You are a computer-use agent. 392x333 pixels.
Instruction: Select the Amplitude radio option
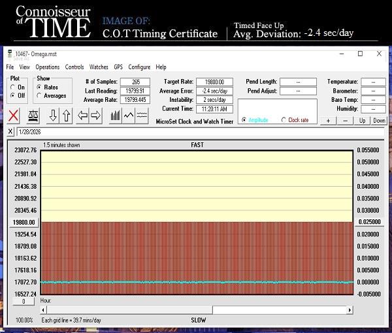[244, 120]
